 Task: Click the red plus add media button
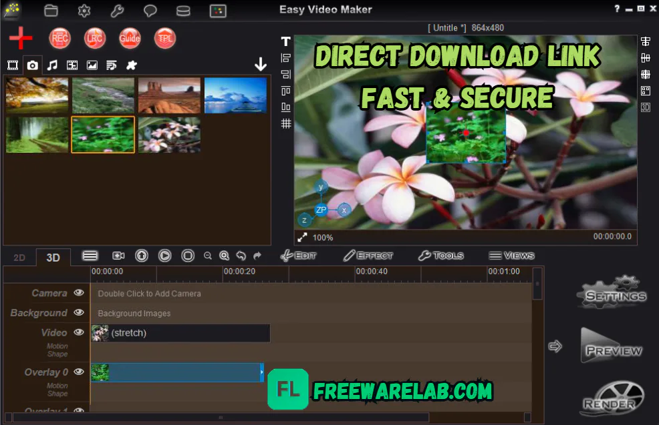click(21, 38)
